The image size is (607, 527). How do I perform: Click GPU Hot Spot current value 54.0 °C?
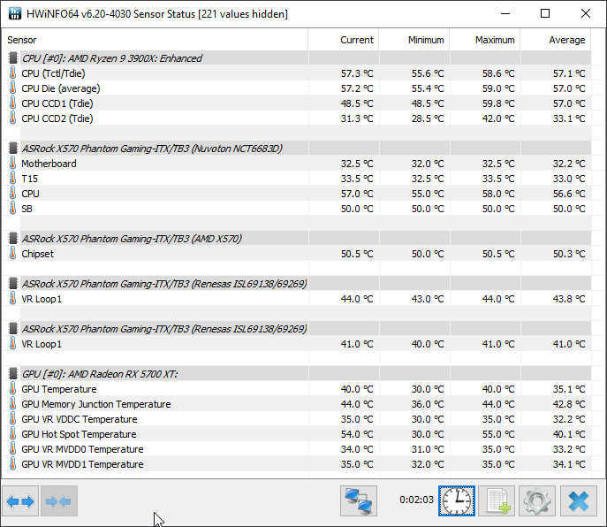point(357,434)
